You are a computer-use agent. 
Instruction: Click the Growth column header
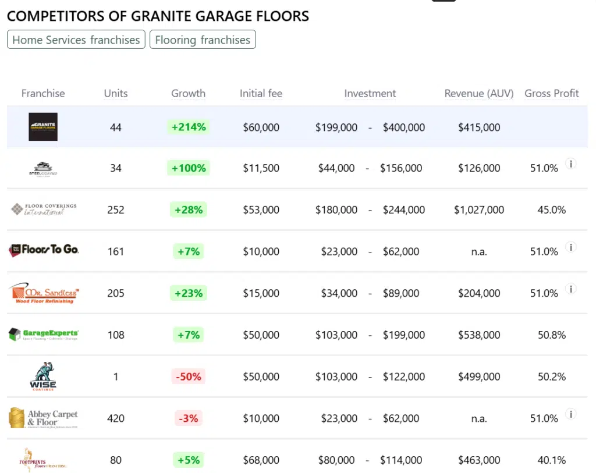pos(188,94)
